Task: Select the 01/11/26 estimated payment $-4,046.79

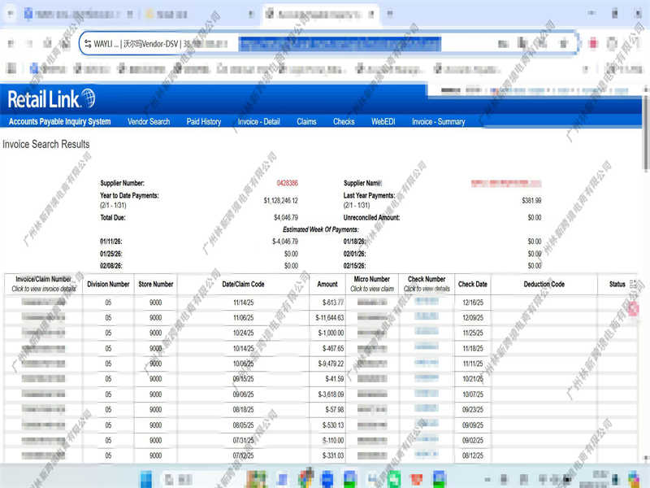Action: (x=285, y=242)
